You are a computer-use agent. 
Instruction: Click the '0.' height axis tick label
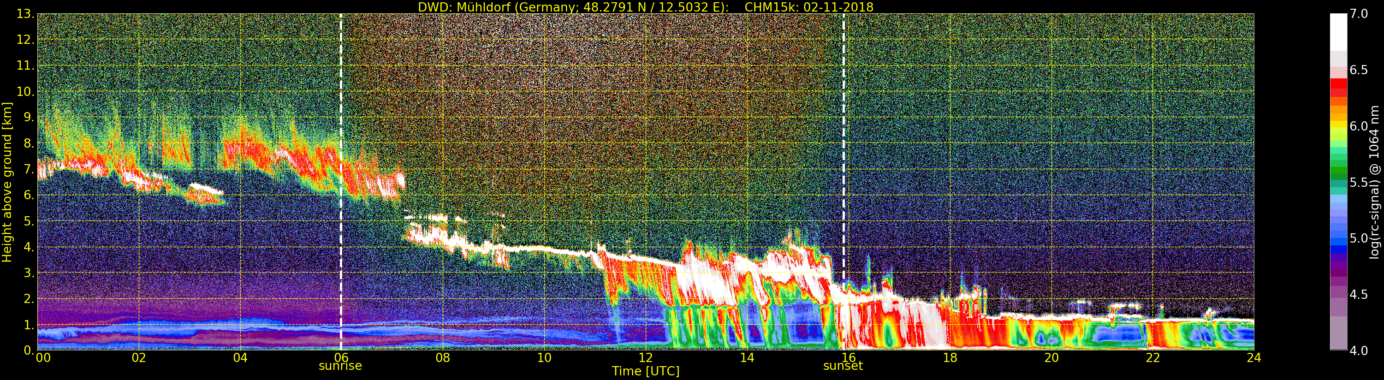(x=29, y=350)
